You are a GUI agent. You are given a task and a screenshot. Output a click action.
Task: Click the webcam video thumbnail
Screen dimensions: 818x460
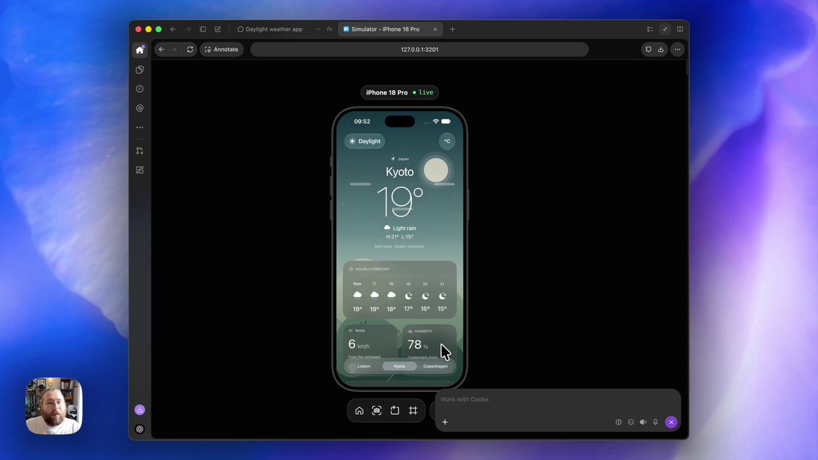coord(54,406)
